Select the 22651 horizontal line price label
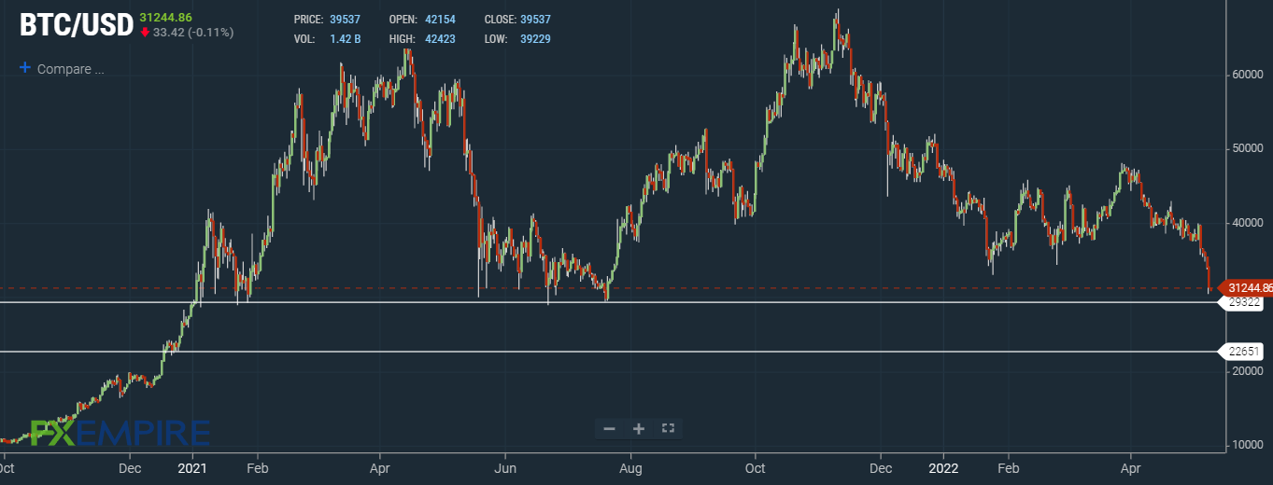The image size is (1273, 485). pos(1242,352)
